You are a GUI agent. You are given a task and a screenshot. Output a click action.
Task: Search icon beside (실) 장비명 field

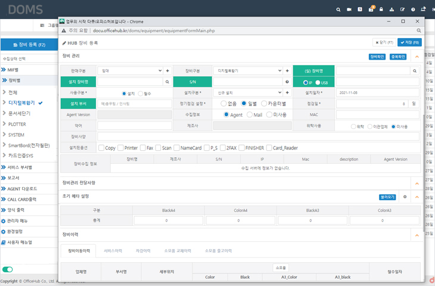click(415, 71)
